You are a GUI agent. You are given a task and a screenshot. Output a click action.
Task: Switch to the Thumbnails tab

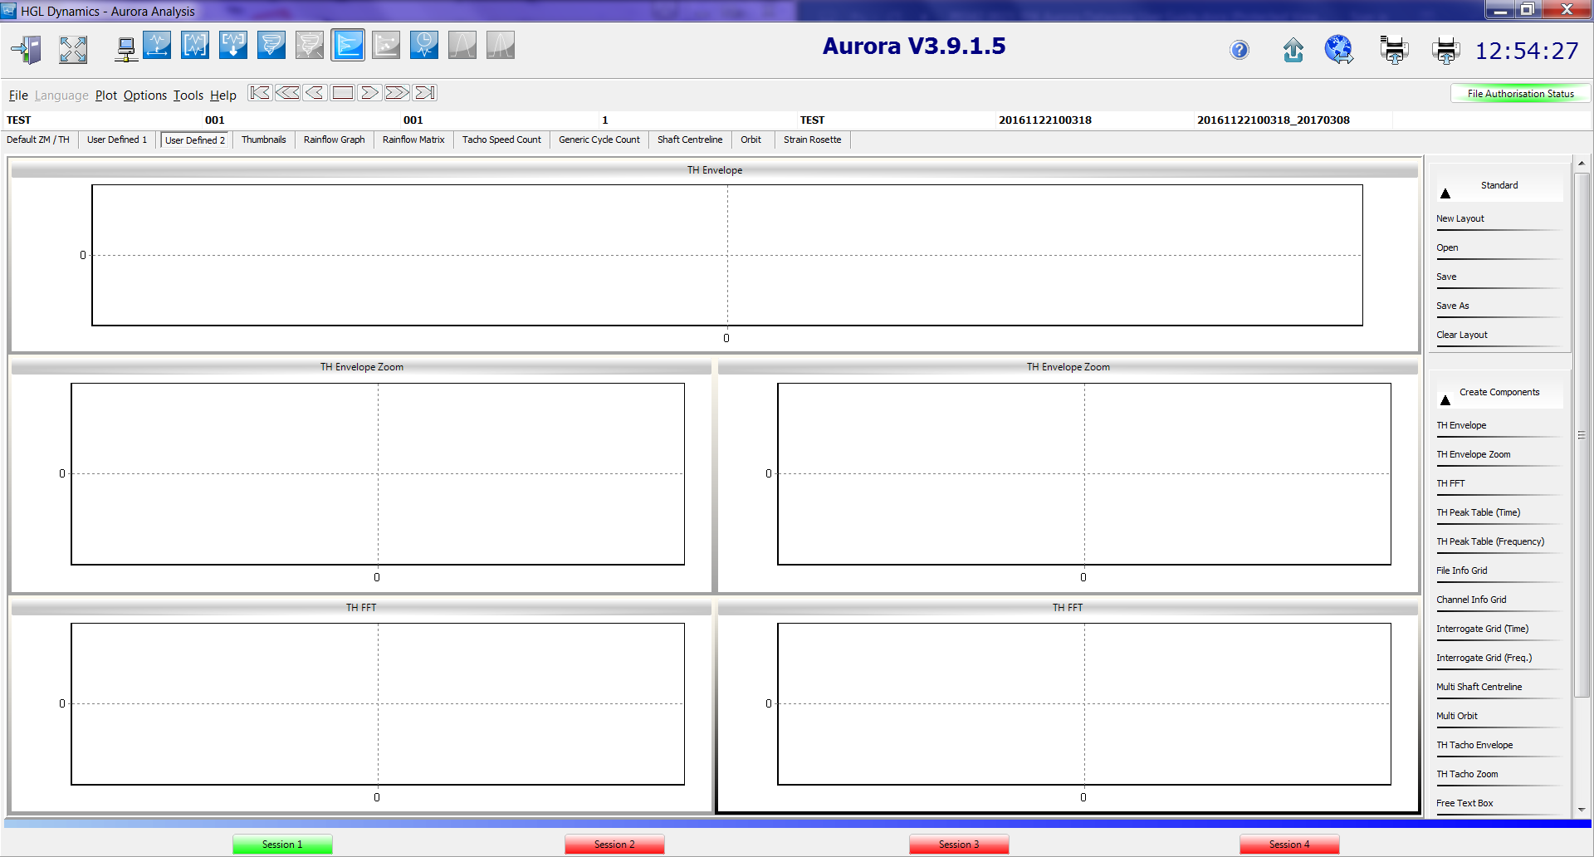click(264, 140)
